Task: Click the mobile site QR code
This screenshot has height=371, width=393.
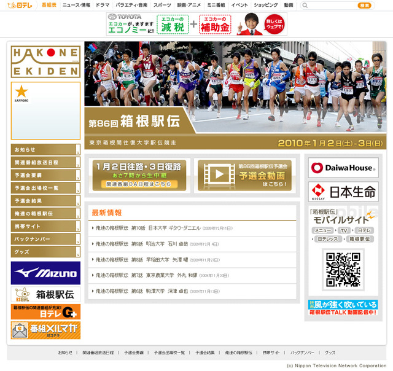Action: point(343,270)
